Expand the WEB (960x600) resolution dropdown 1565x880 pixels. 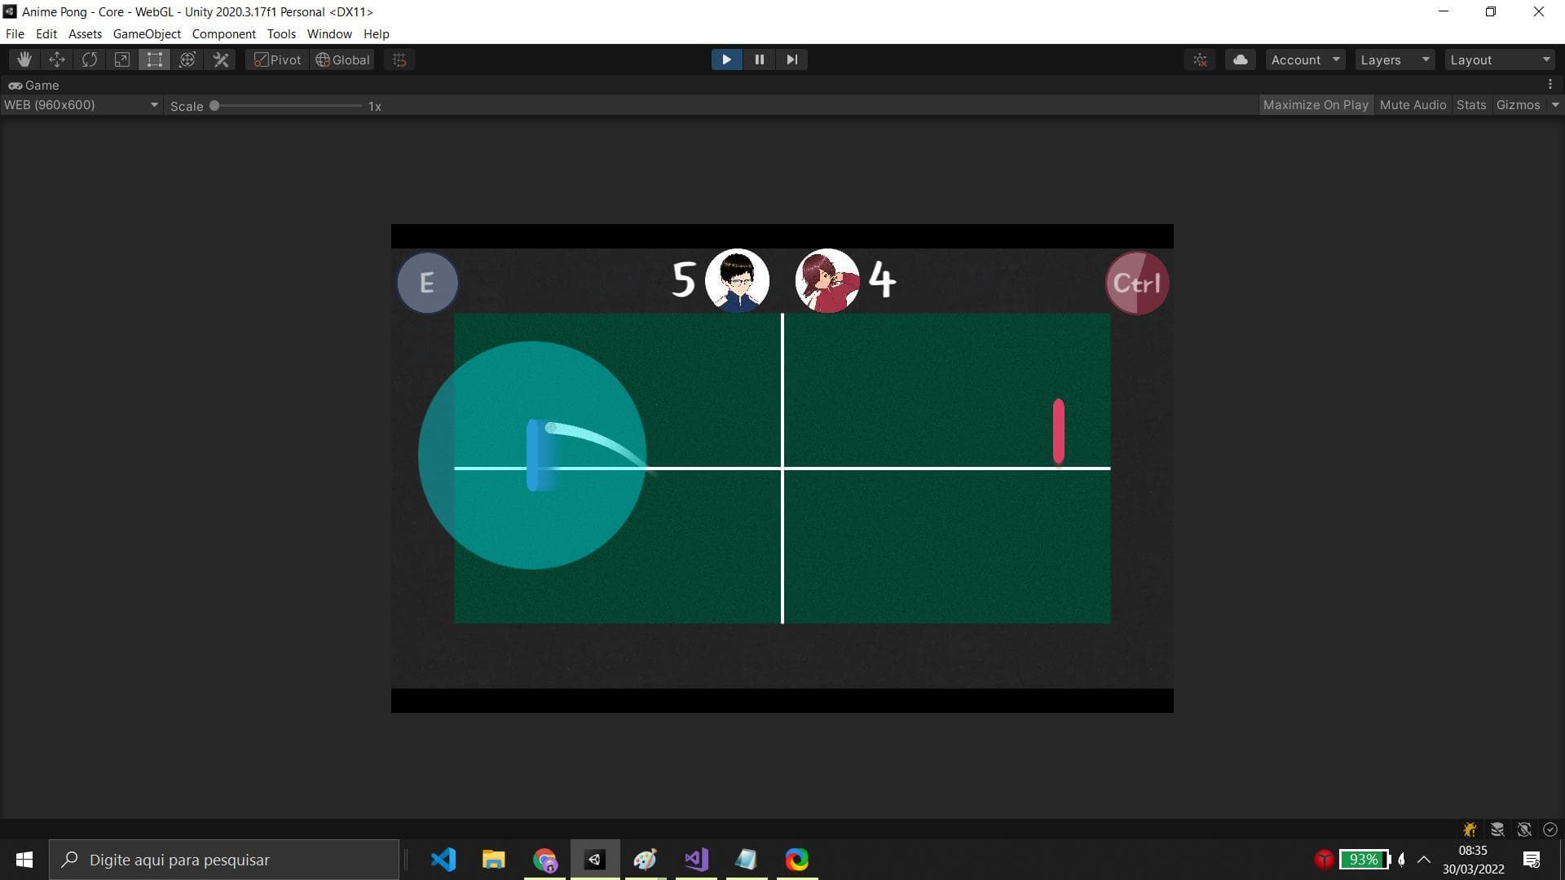coord(80,105)
